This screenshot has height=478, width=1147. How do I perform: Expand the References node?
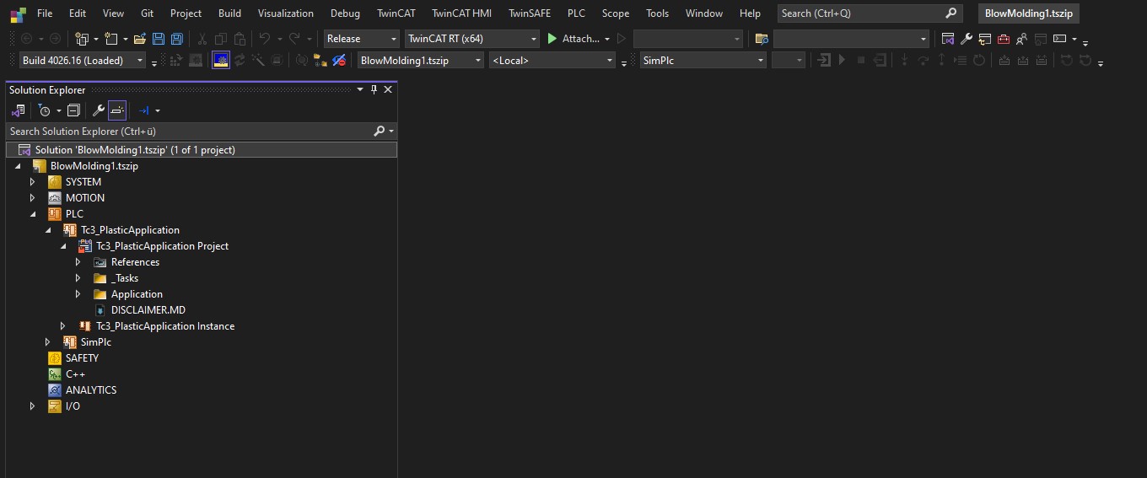78,262
